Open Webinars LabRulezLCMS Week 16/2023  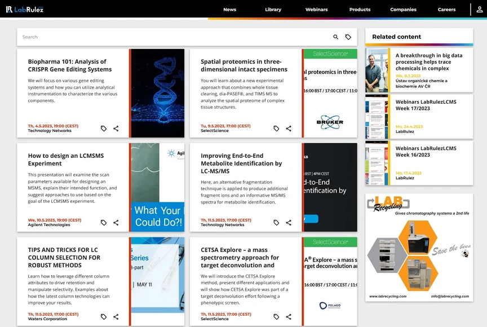426,152
